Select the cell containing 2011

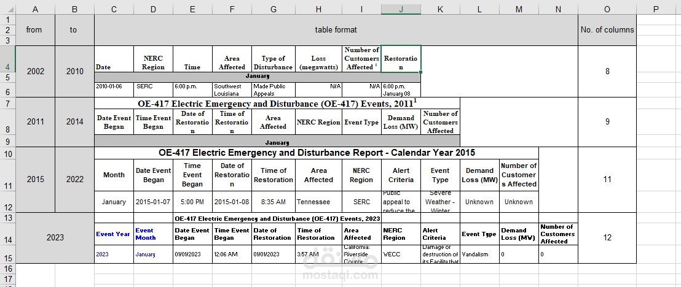tap(35, 122)
